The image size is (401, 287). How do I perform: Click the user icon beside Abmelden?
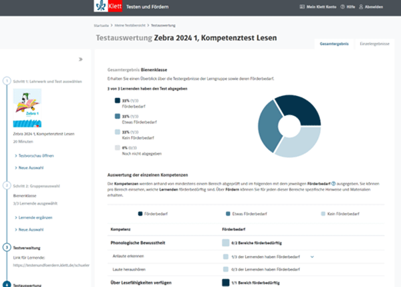(361, 7)
